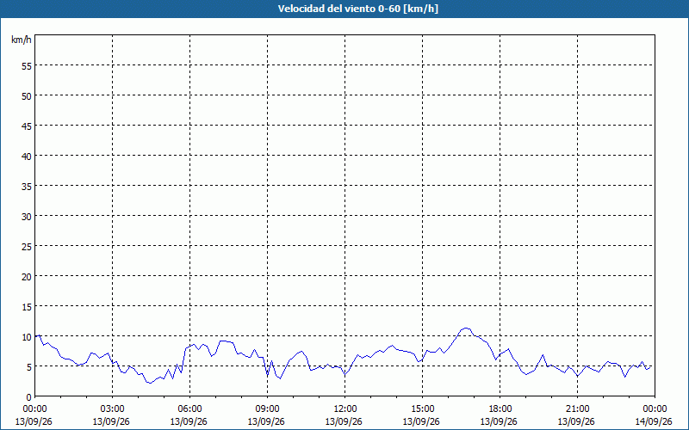Click the 20 value on the y-axis
The image size is (689, 430).
tap(27, 276)
